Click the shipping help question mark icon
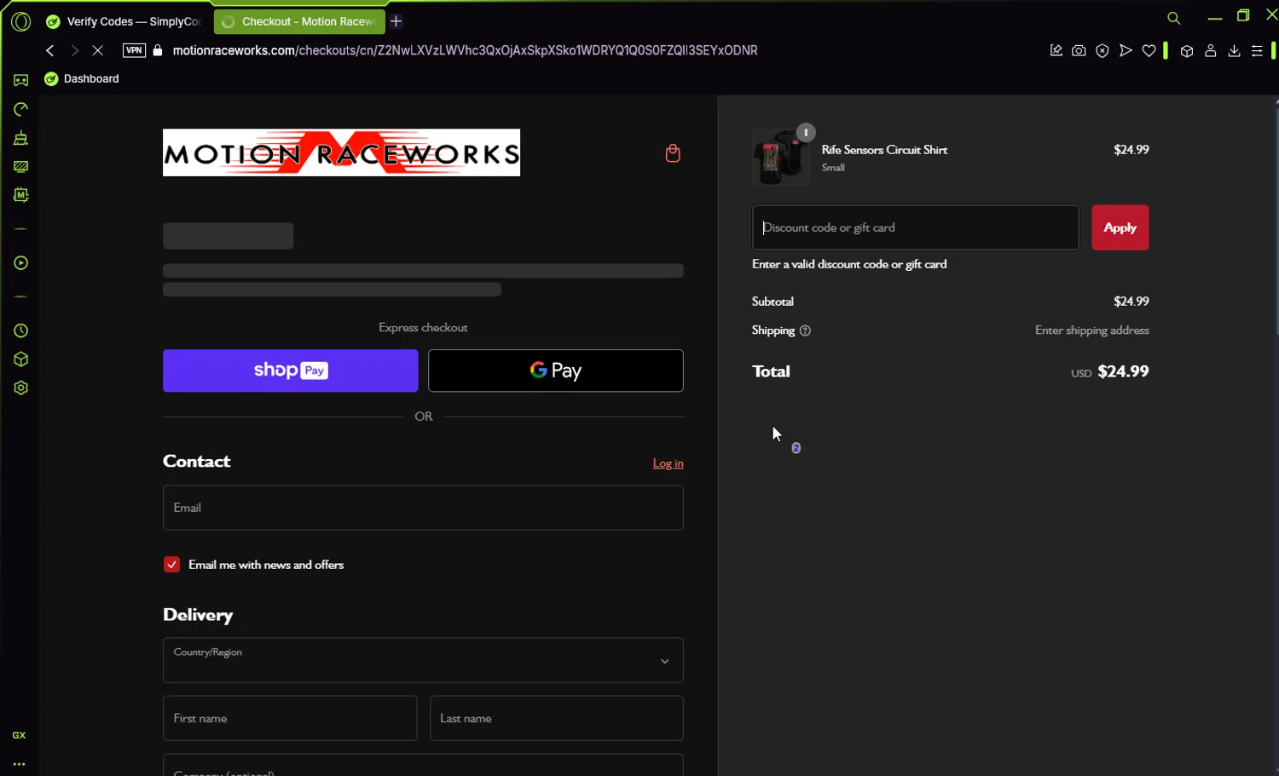The height and width of the screenshot is (776, 1279). 805,331
